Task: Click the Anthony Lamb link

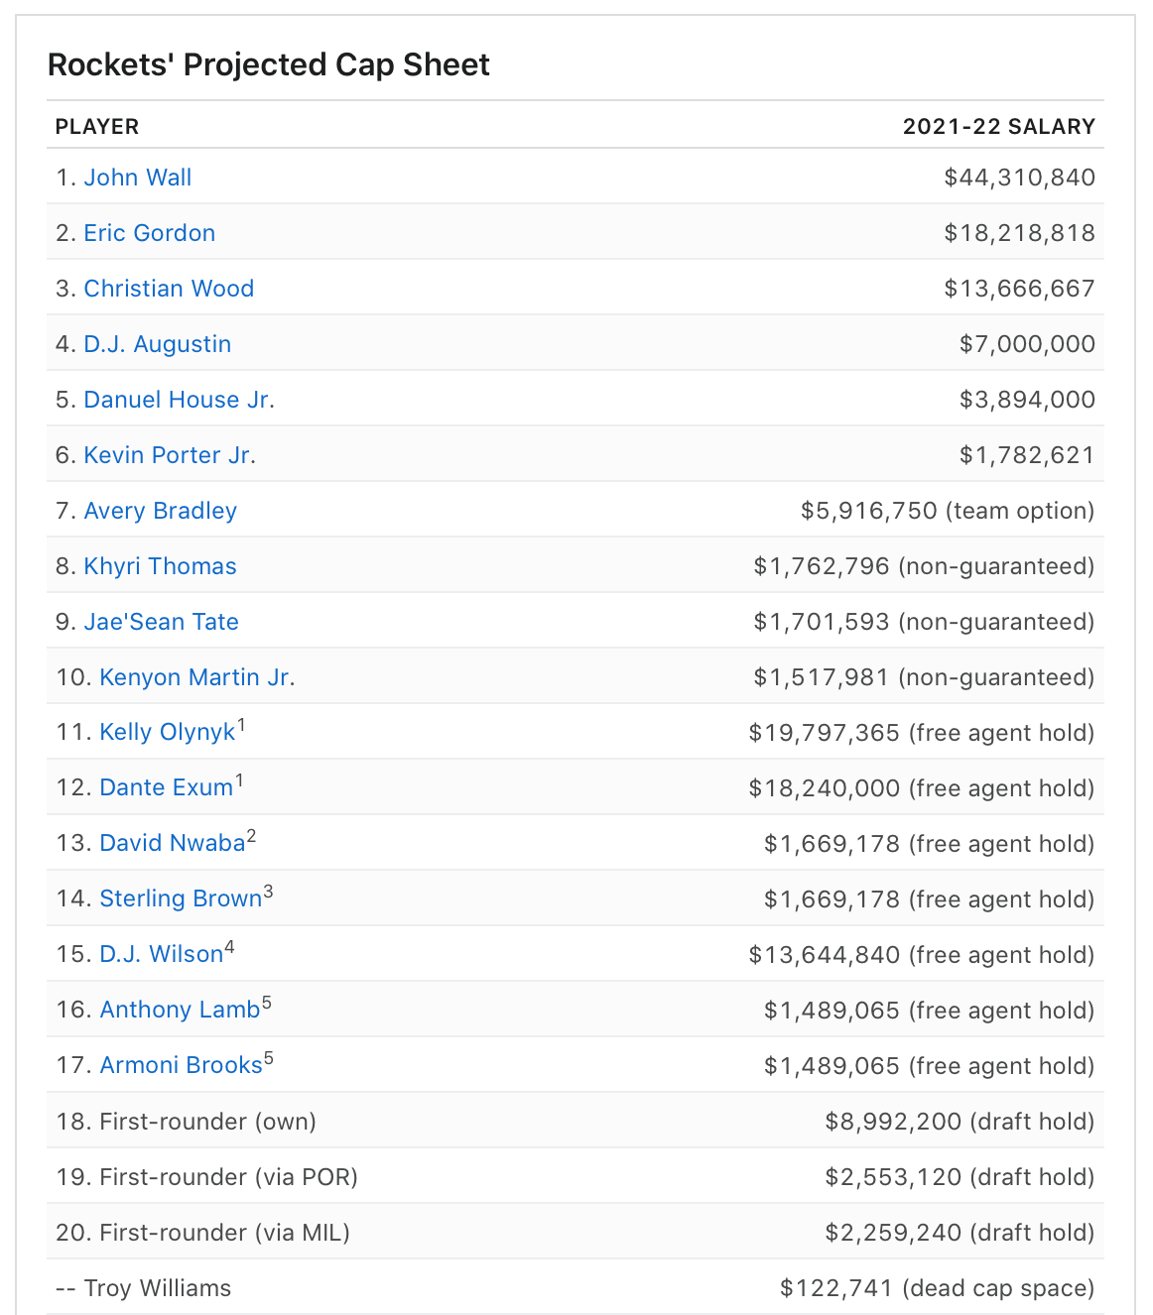Action: point(180,1011)
